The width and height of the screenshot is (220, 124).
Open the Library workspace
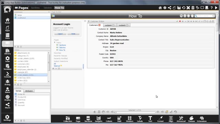pos(8,52)
